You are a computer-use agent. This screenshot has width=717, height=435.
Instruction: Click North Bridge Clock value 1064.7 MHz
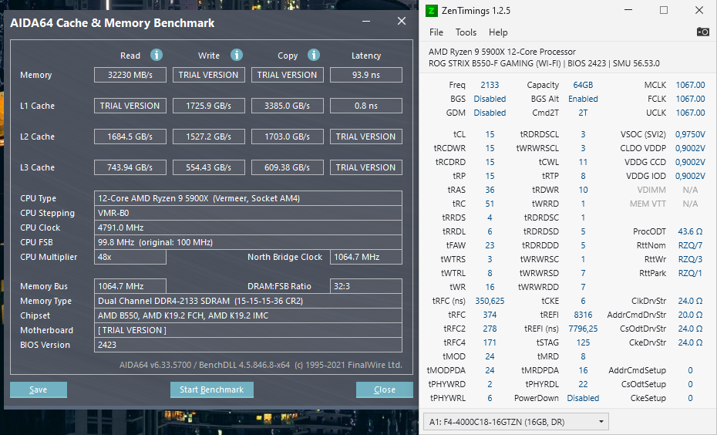coord(366,257)
